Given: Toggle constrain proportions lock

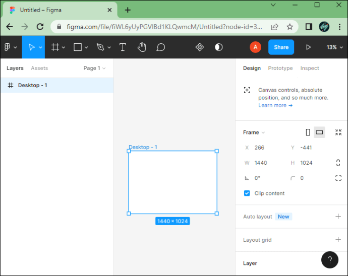Looking at the screenshot, I should click(338, 163).
